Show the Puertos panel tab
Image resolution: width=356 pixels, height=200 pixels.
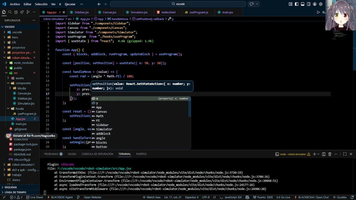pyautogui.click(x=141, y=154)
